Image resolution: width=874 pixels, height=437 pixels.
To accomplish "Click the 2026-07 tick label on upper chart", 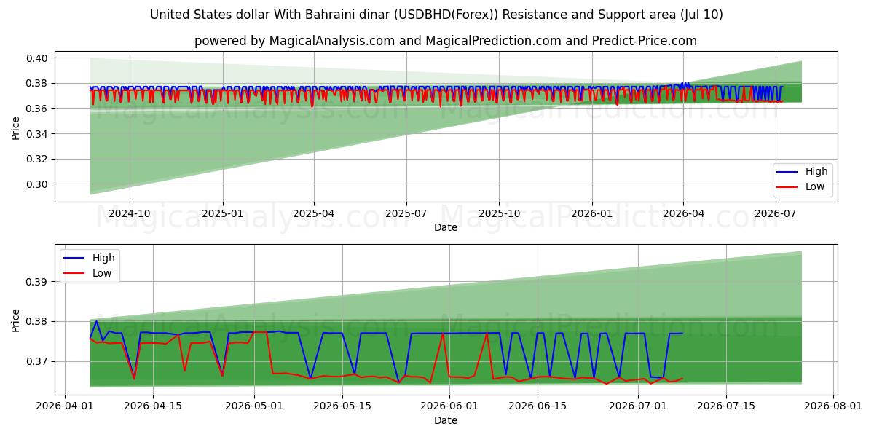I will [775, 213].
